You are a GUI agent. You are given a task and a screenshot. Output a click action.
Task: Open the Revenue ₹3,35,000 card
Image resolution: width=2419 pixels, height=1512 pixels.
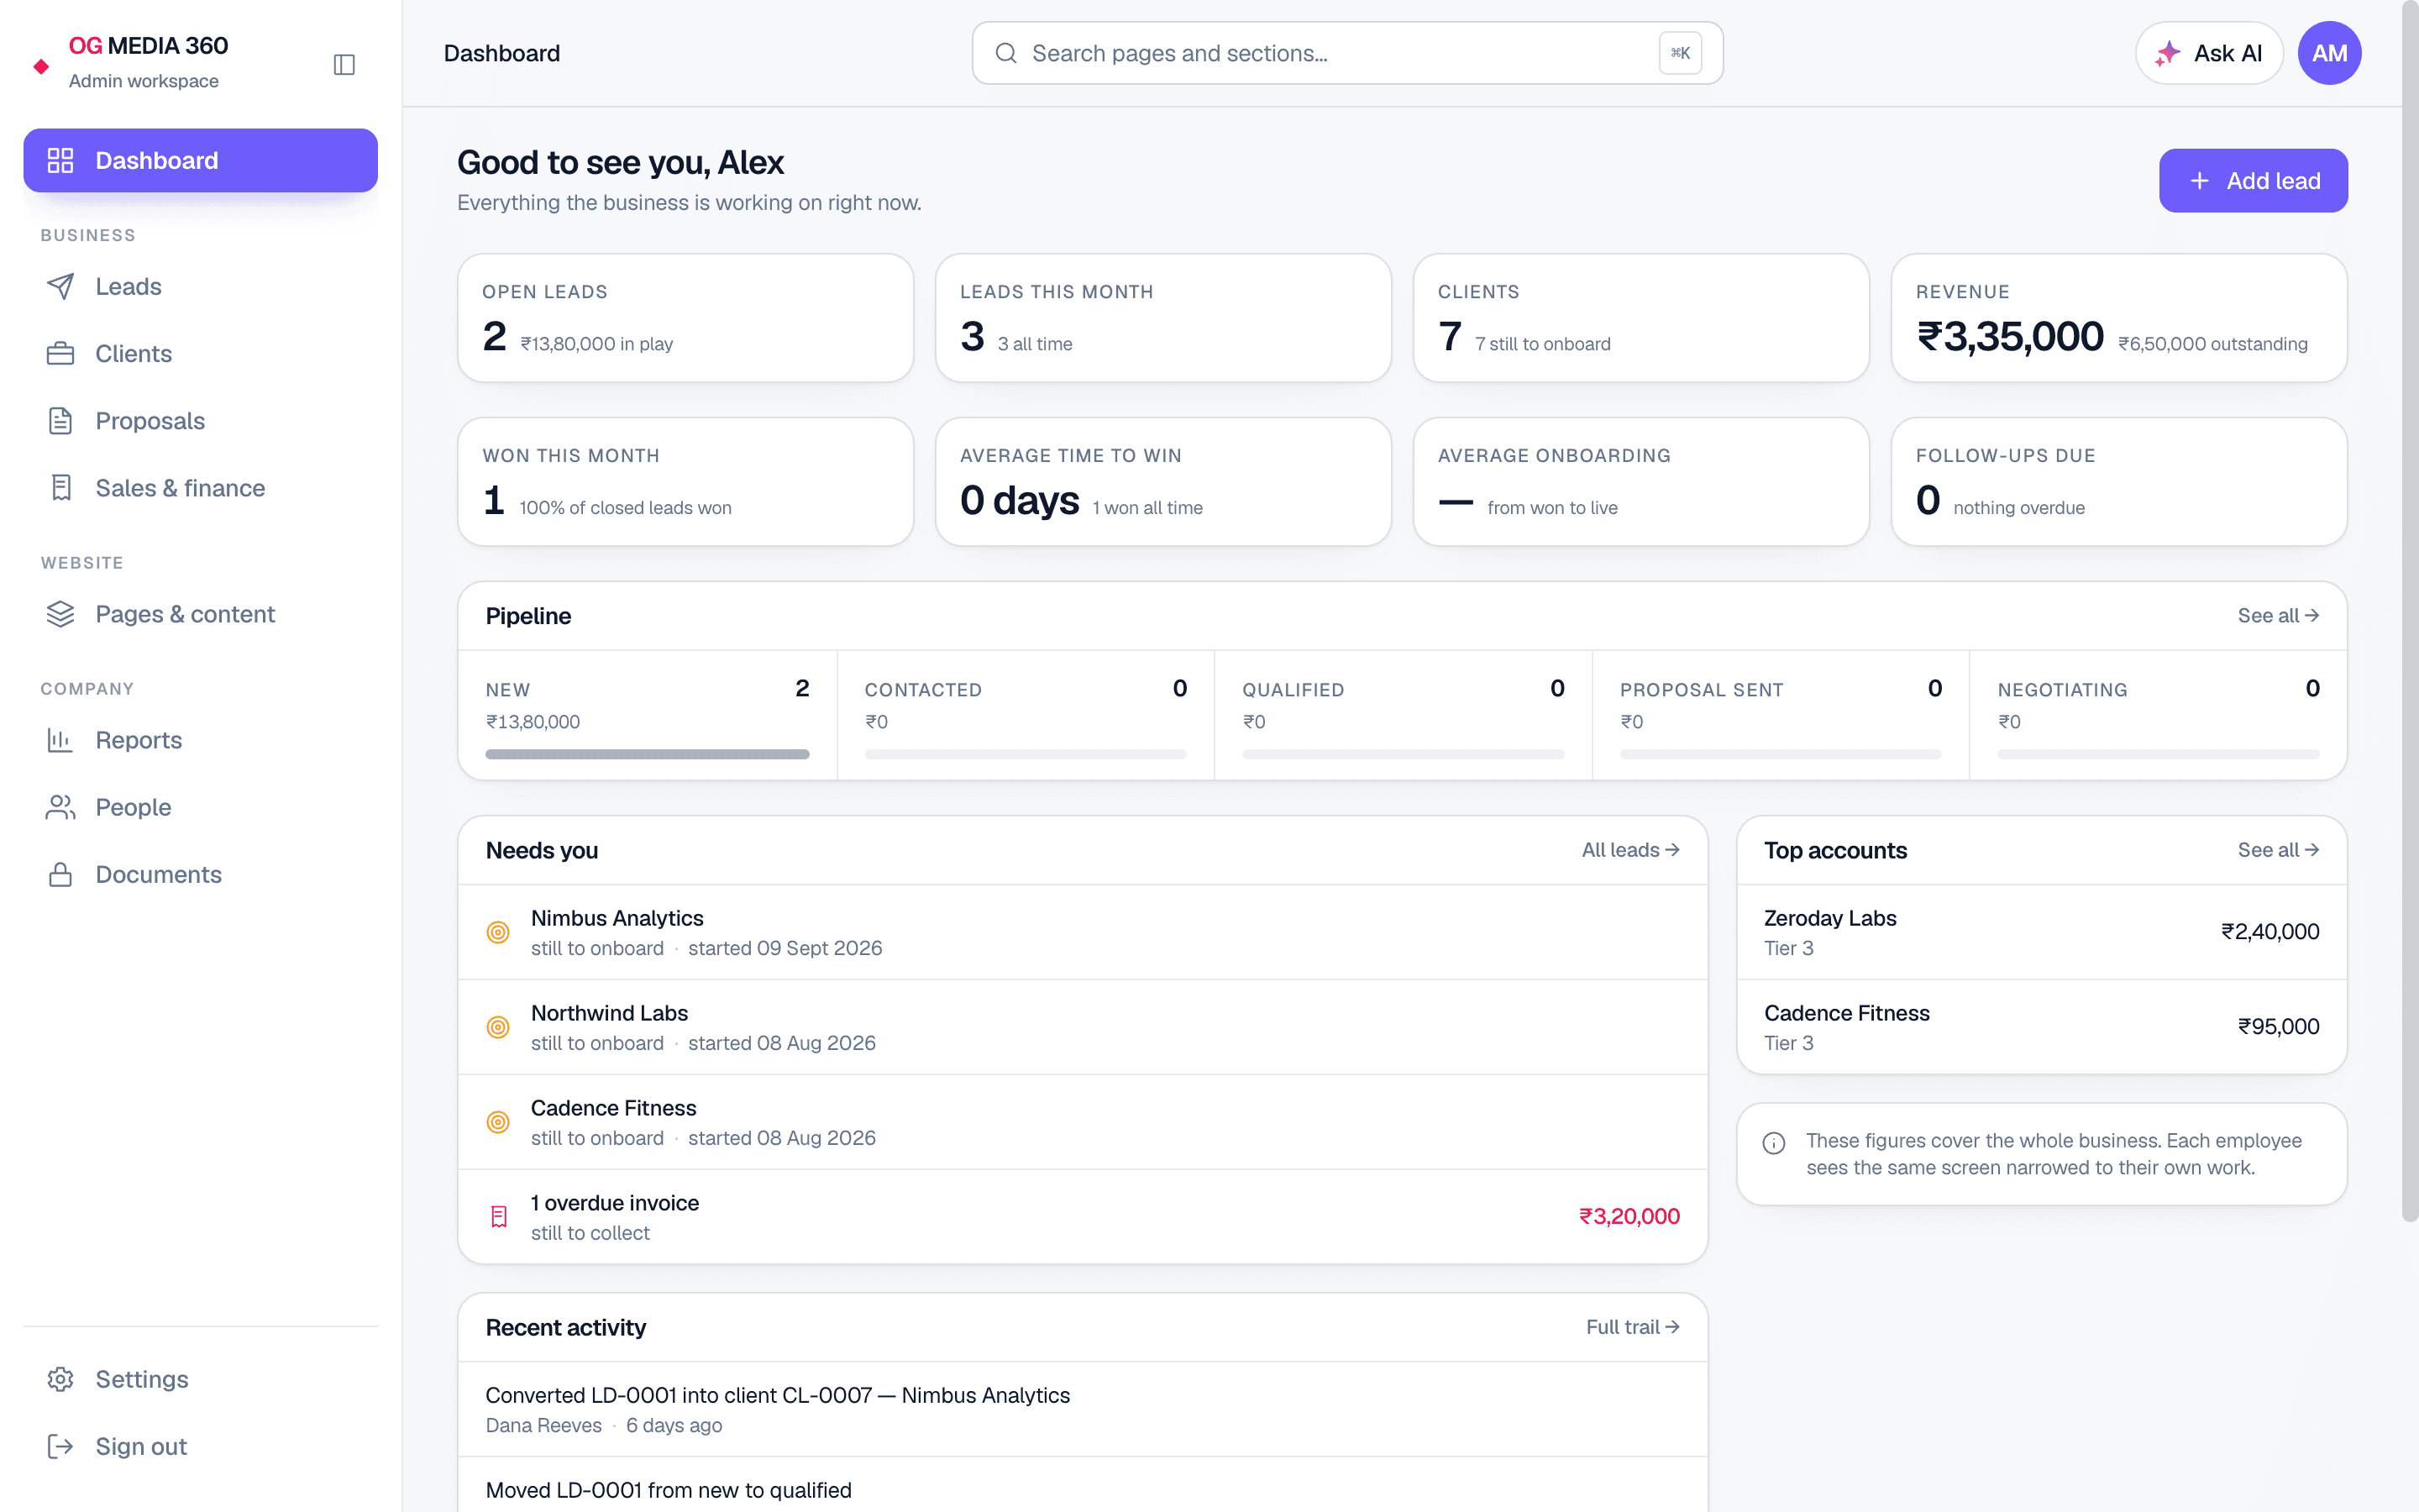[x=2119, y=318]
